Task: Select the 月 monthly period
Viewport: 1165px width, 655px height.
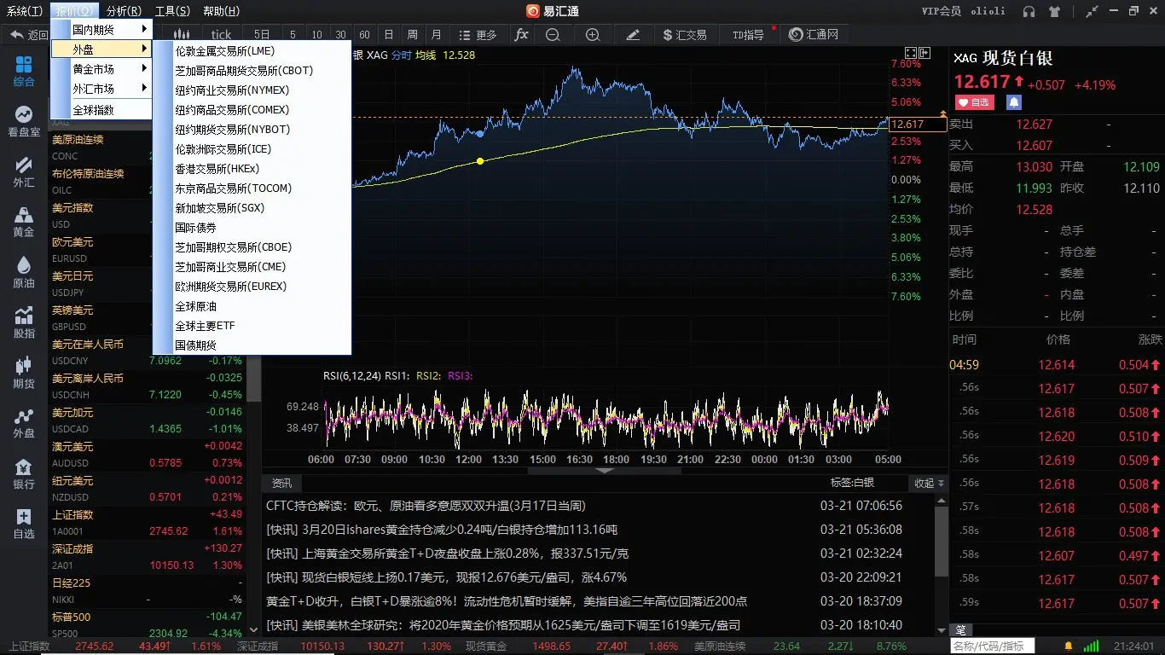Action: [x=437, y=35]
